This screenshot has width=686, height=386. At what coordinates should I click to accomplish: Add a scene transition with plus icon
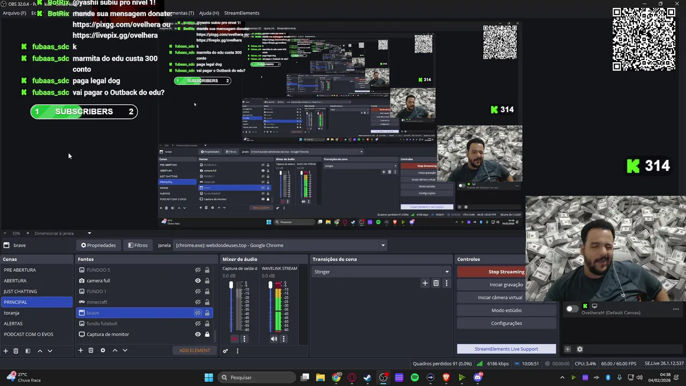pos(425,283)
